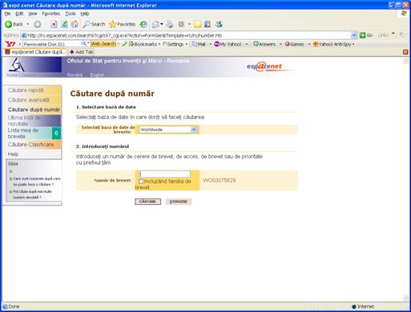This screenshot has width=411, height=312.
Task: Open the View menu
Action: pyautogui.click(x=33, y=14)
